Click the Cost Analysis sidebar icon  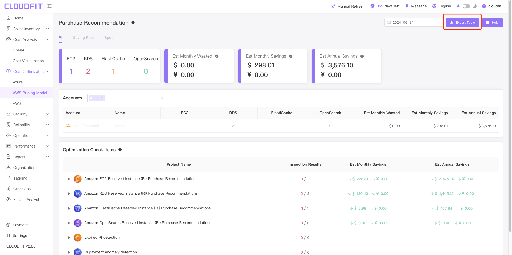tap(9, 39)
